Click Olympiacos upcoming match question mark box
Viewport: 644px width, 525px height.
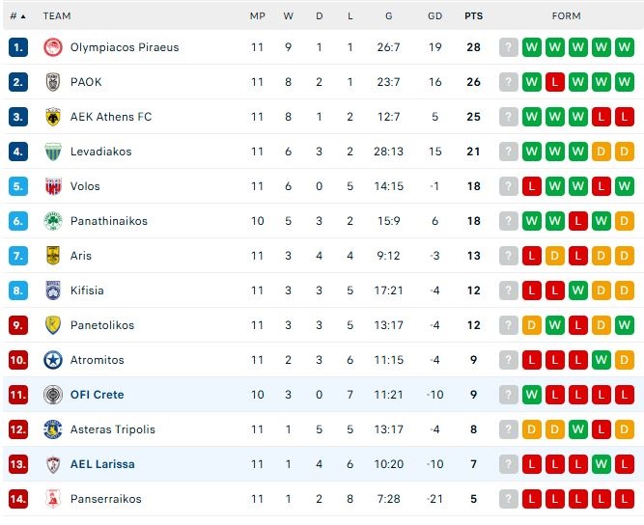pos(509,47)
